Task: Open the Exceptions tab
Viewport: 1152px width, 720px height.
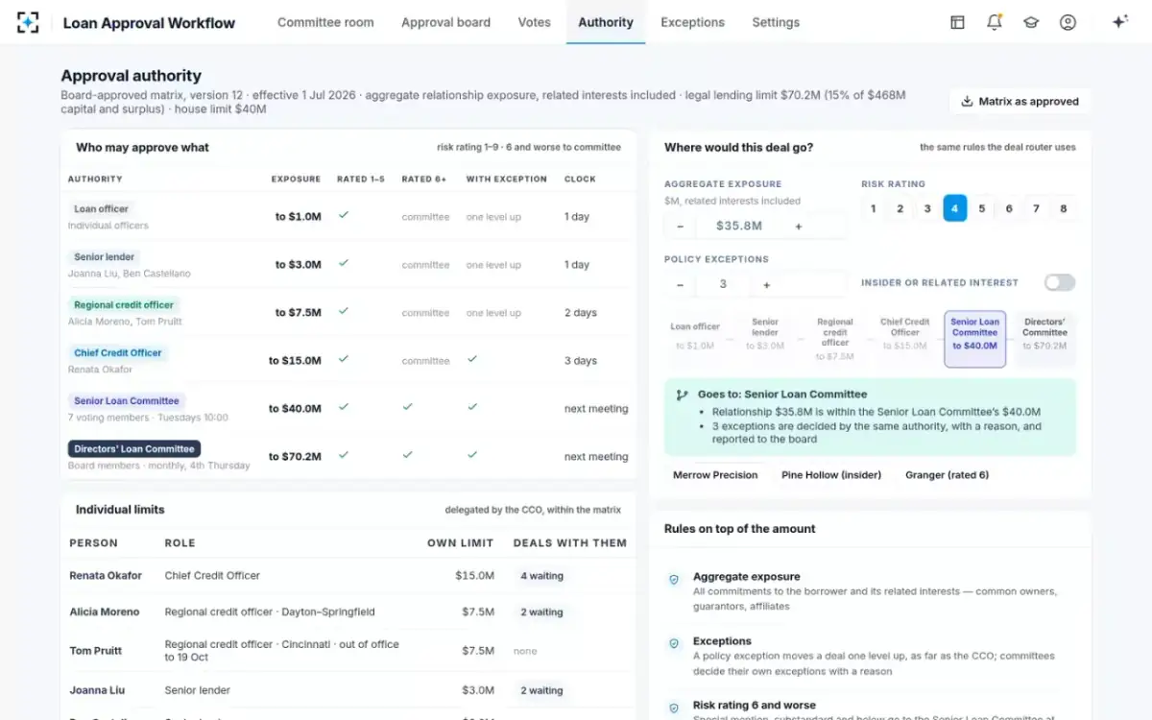Action: coord(692,22)
